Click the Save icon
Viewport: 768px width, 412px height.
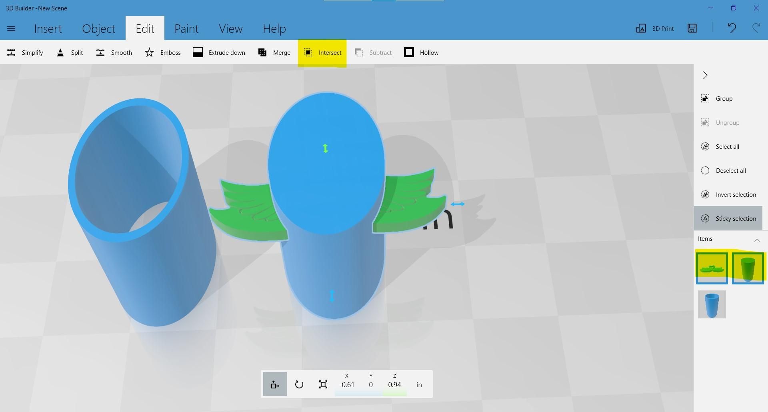pos(692,28)
